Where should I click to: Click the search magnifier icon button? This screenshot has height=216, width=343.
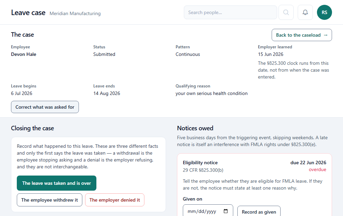[x=286, y=12]
